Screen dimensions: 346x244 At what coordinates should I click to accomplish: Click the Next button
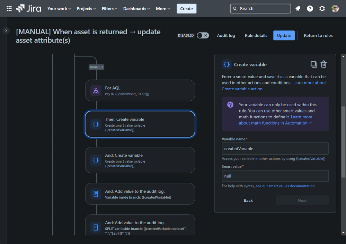tap(302, 200)
